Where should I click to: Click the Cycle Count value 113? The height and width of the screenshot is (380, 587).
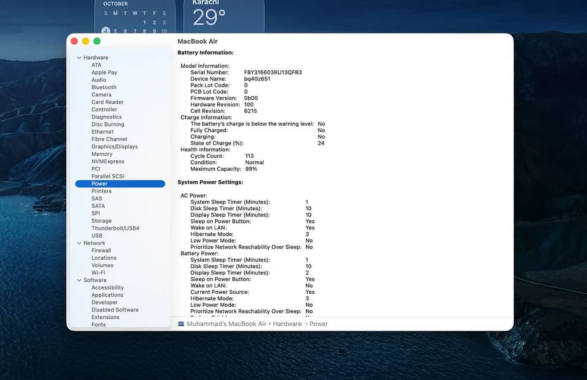point(249,156)
